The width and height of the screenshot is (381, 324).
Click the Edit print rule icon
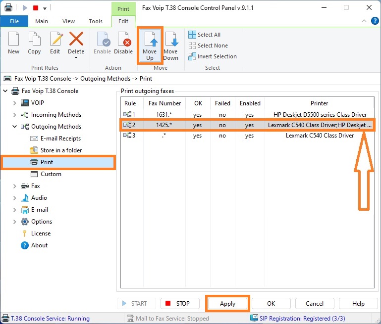[x=56, y=39]
